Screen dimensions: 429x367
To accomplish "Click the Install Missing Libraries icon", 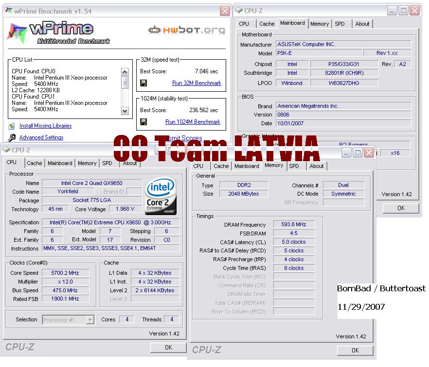I will 12,126.
